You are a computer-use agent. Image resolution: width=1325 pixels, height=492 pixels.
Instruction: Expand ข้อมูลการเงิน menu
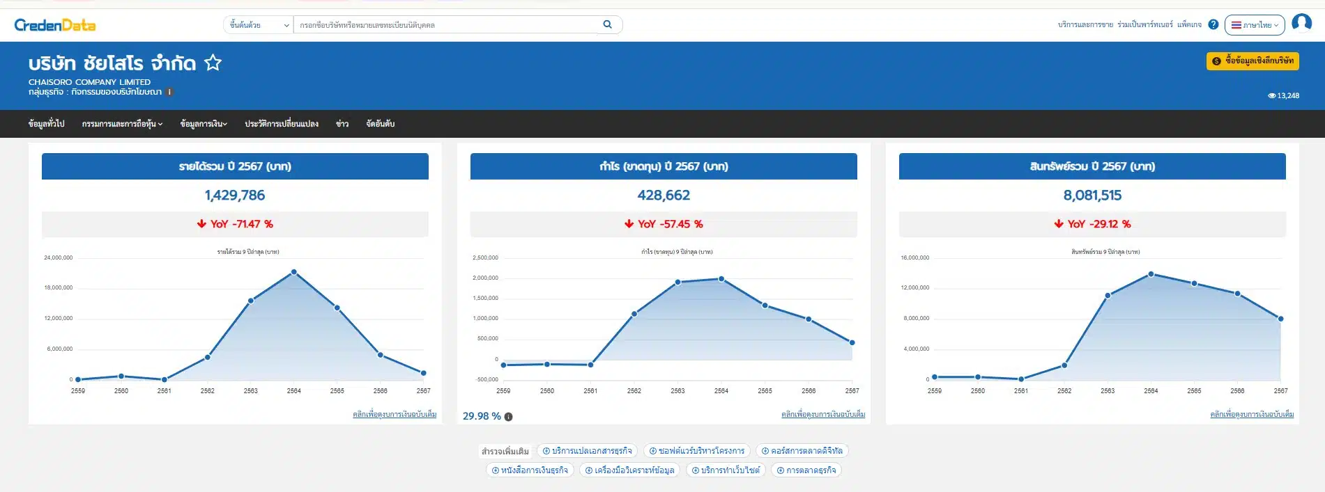[x=204, y=124]
